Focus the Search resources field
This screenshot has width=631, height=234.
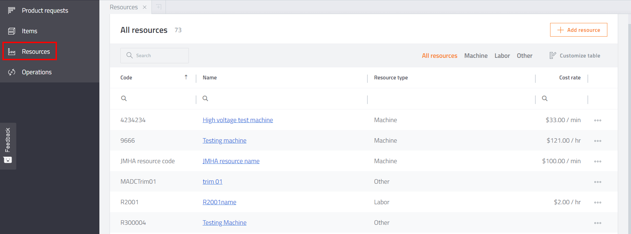tap(155, 55)
